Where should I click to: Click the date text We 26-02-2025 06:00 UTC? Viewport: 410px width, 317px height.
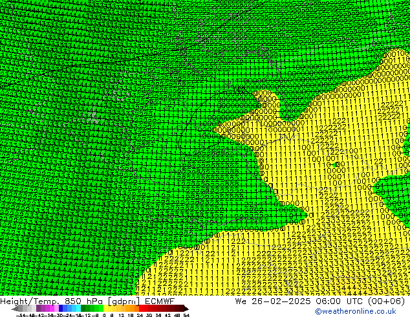click(x=300, y=301)
